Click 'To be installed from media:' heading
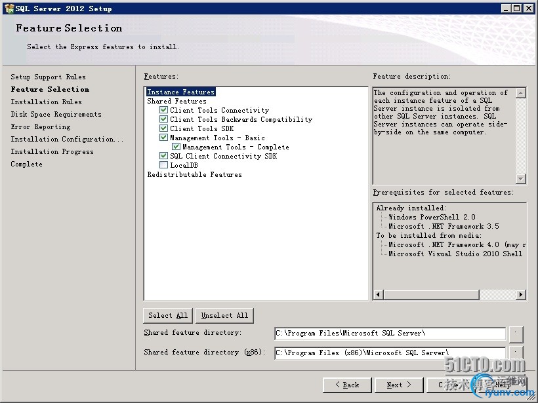The height and width of the screenshot is (403, 538). pyautogui.click(x=429, y=235)
